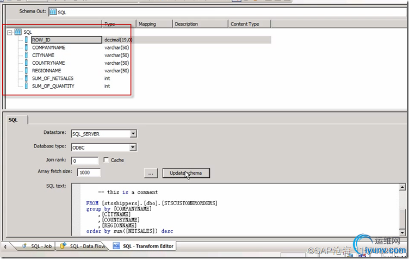Click the SUM_OF_NETSALES int type cell
The image size is (409, 259).
tap(107, 78)
